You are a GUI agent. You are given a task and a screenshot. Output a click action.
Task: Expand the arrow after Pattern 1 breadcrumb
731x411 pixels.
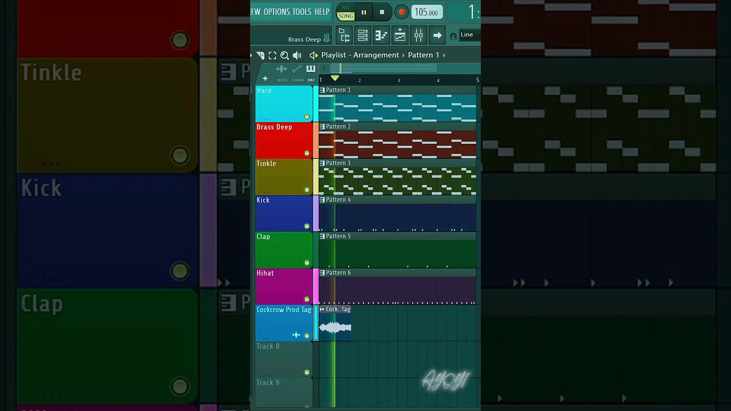click(x=444, y=55)
